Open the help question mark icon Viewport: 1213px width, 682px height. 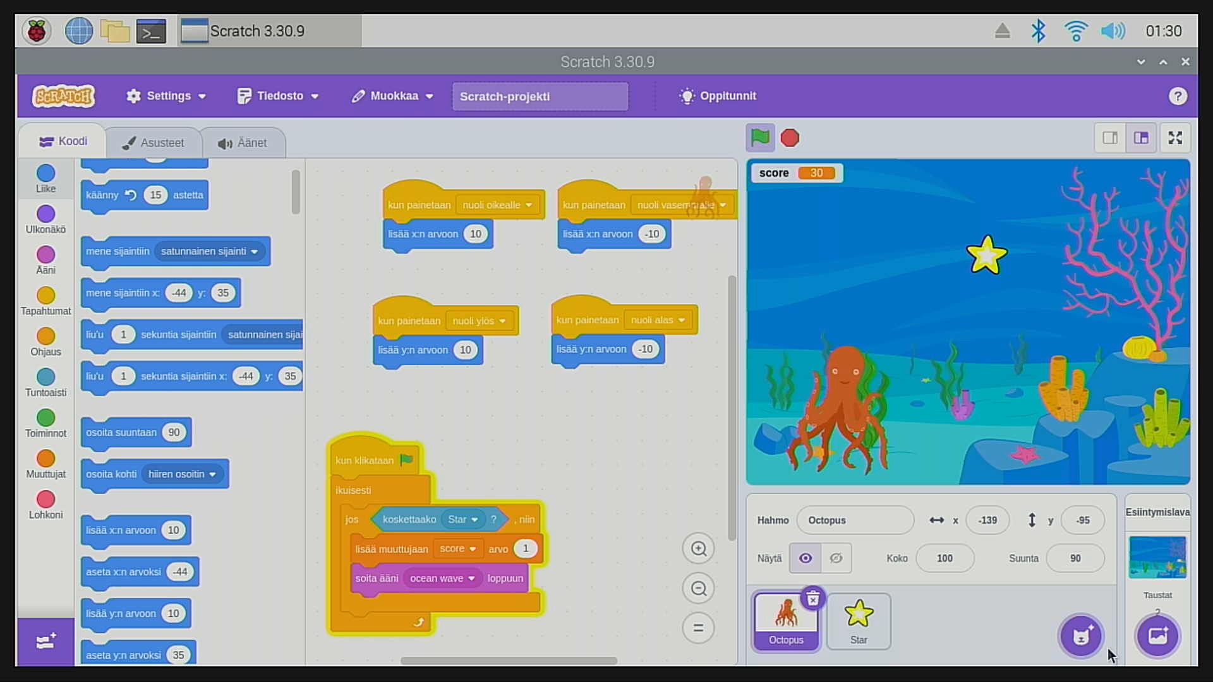tap(1177, 96)
